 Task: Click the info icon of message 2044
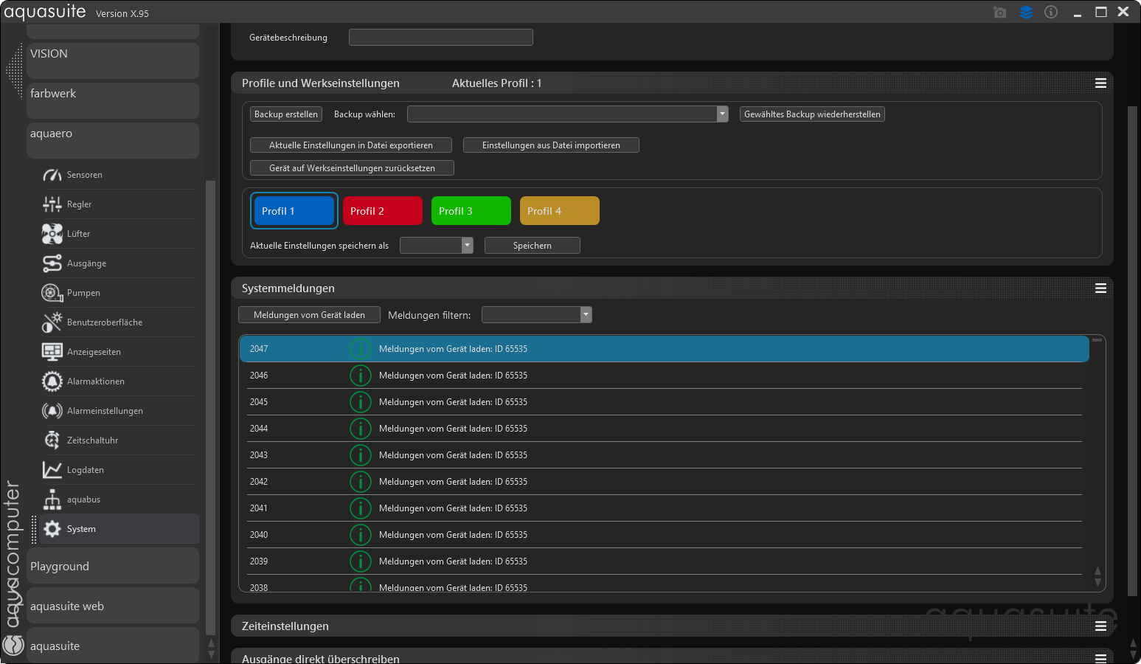click(360, 429)
